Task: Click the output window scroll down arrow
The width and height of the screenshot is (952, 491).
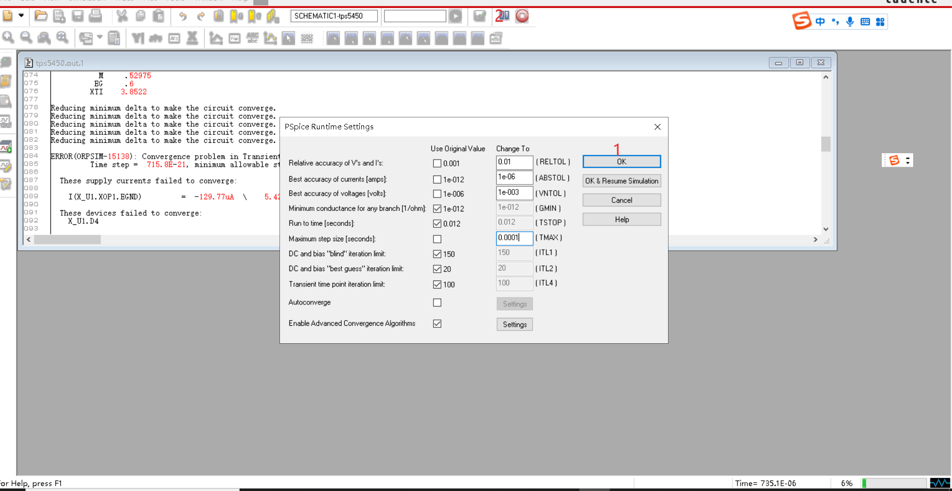Action: (x=825, y=229)
